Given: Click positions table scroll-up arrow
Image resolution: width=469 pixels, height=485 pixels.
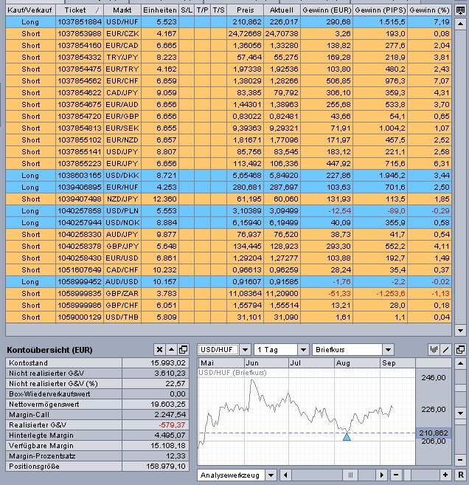Looking at the screenshot, I should (x=460, y=24).
